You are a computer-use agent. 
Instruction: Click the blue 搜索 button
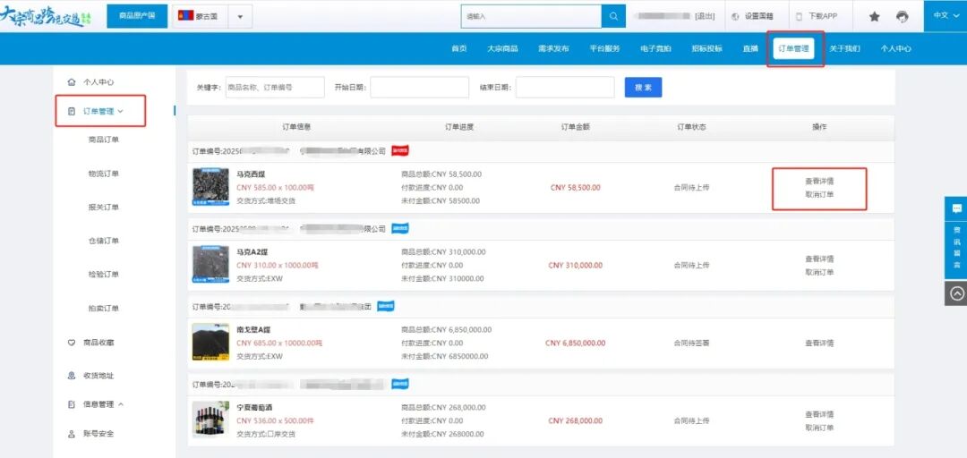(x=643, y=88)
